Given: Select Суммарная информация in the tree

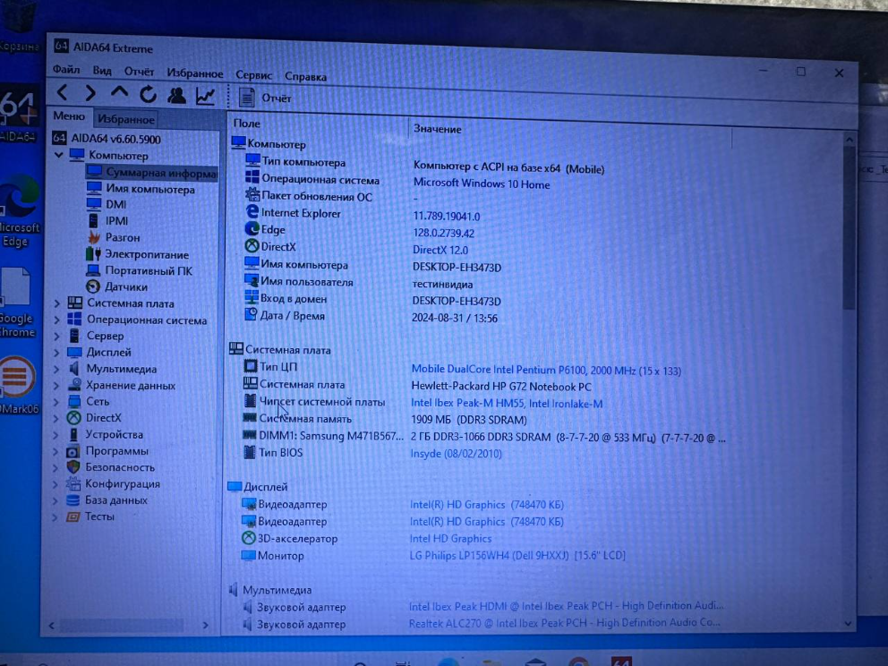Looking at the screenshot, I should [152, 172].
